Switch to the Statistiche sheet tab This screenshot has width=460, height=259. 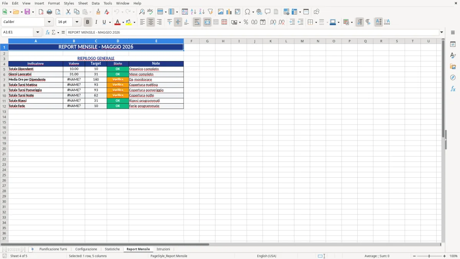coord(112,249)
